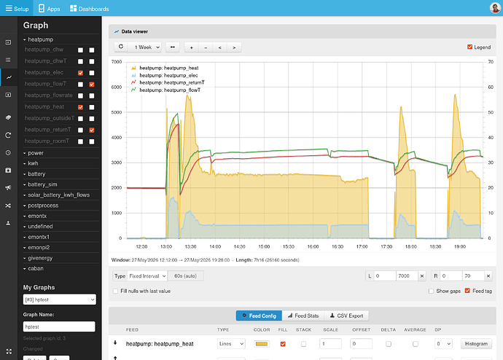Switch to the Feed Stats tab
Image resolution: width=503 pixels, height=360 pixels.
pyautogui.click(x=303, y=316)
